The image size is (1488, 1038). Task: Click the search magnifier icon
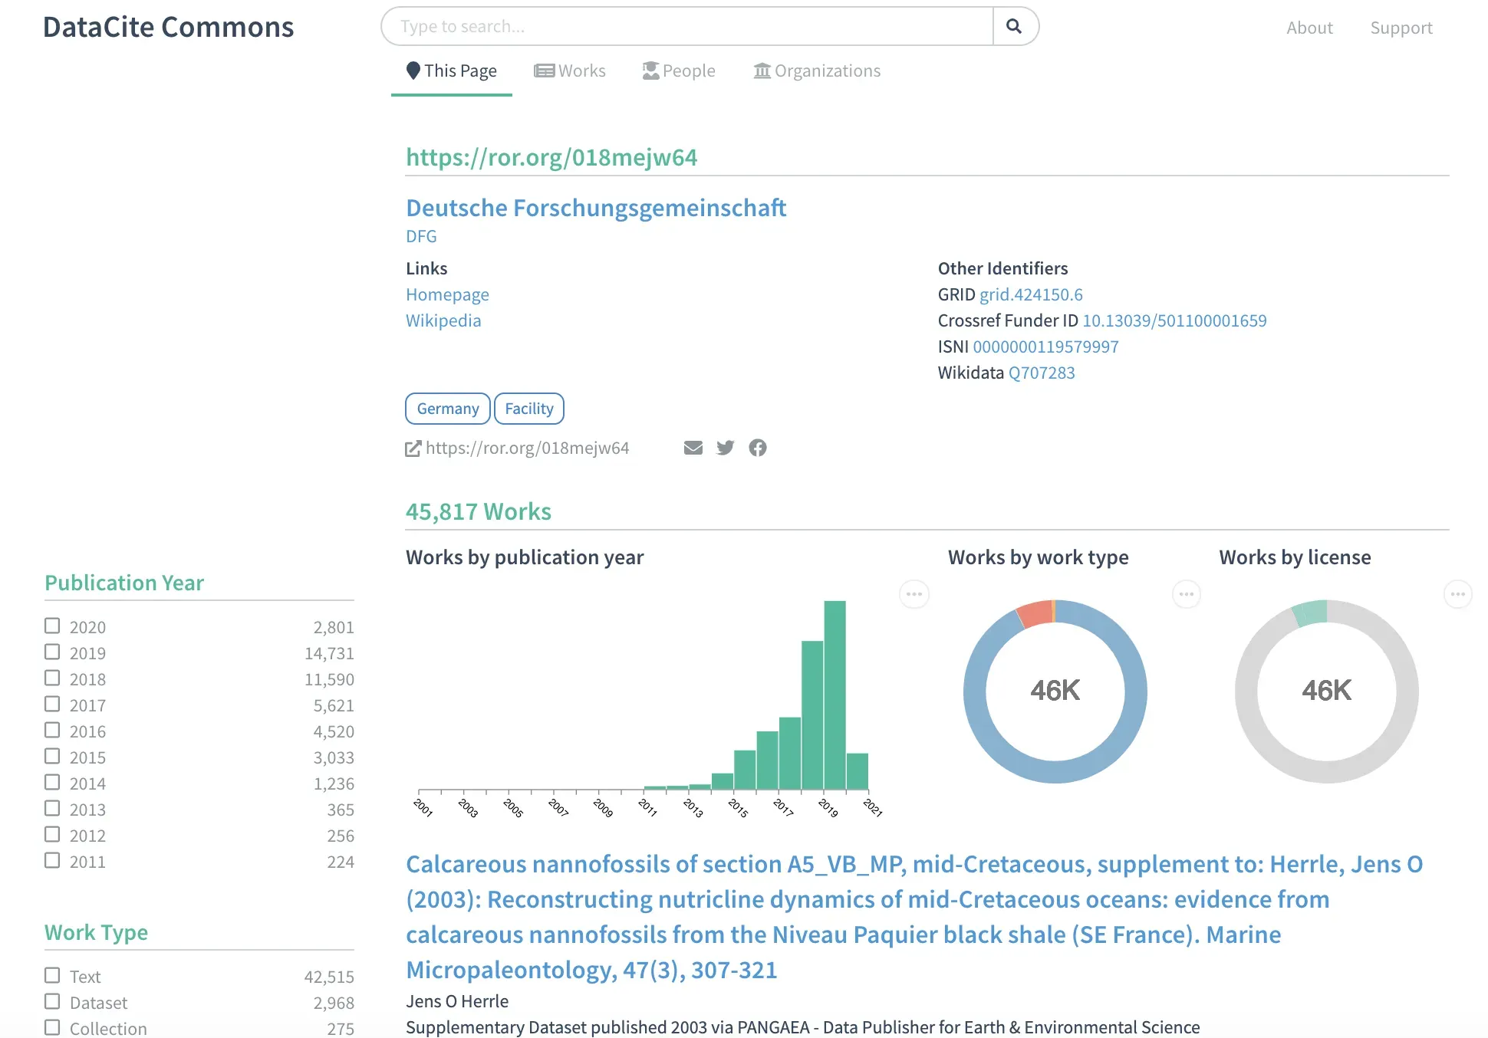pos(1014,27)
